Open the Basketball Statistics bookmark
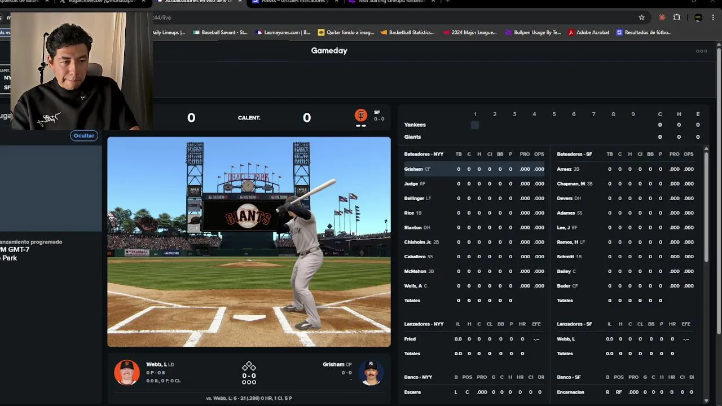The height and width of the screenshot is (406, 722). click(x=407, y=33)
